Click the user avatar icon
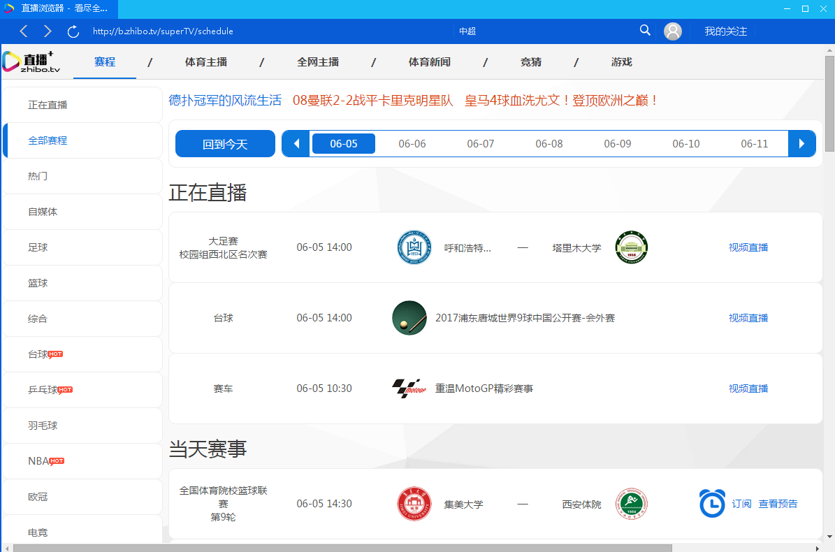 [x=672, y=31]
